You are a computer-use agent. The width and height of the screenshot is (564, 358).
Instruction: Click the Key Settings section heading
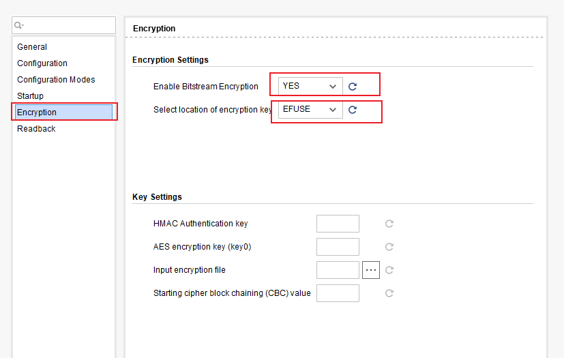[x=157, y=197]
